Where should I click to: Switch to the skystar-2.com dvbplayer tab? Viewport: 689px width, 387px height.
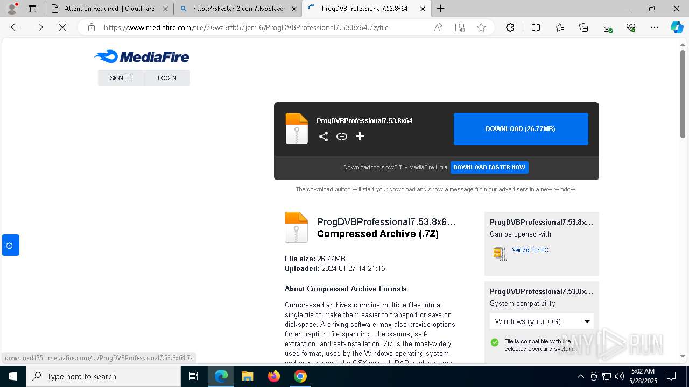pos(240,9)
